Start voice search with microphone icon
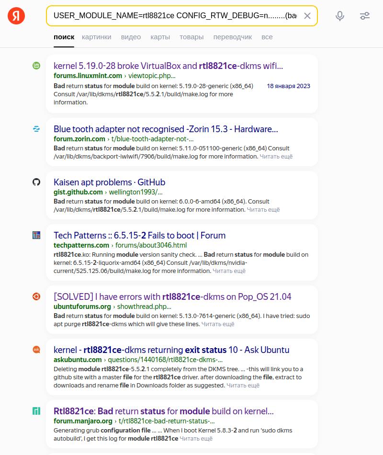Viewport: 383px width, 455px height. point(340,16)
